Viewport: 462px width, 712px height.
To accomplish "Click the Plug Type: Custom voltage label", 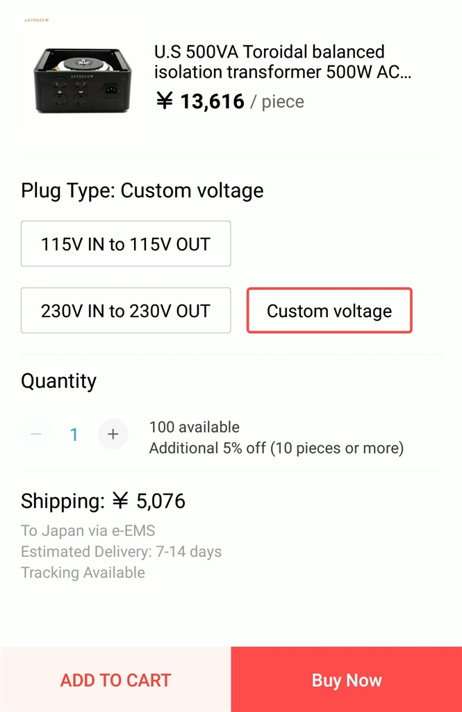I will pyautogui.click(x=142, y=191).
